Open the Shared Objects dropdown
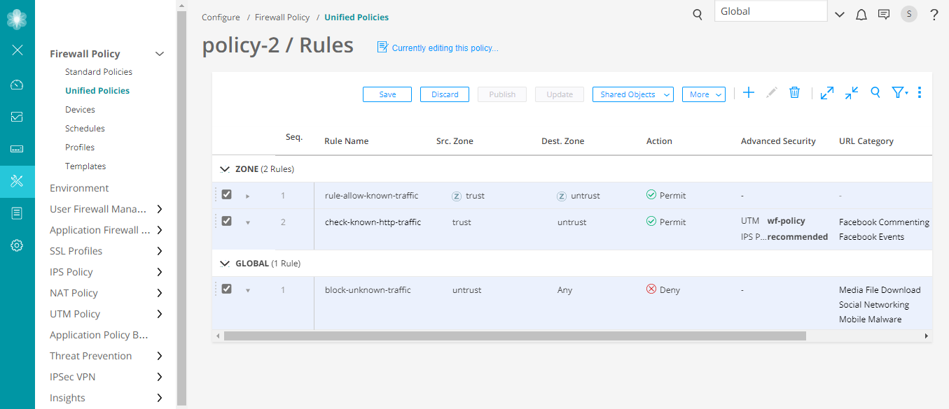 pos(633,94)
